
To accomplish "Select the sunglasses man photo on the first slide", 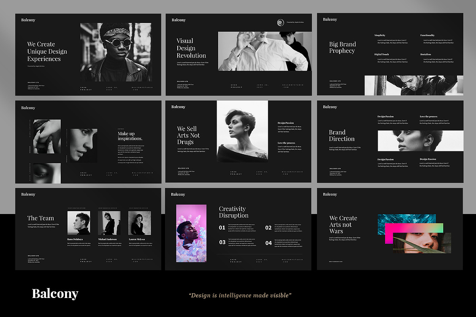I will tap(116, 52).
